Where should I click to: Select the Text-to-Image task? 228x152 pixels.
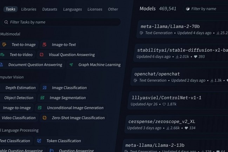pyautogui.click(x=19, y=45)
